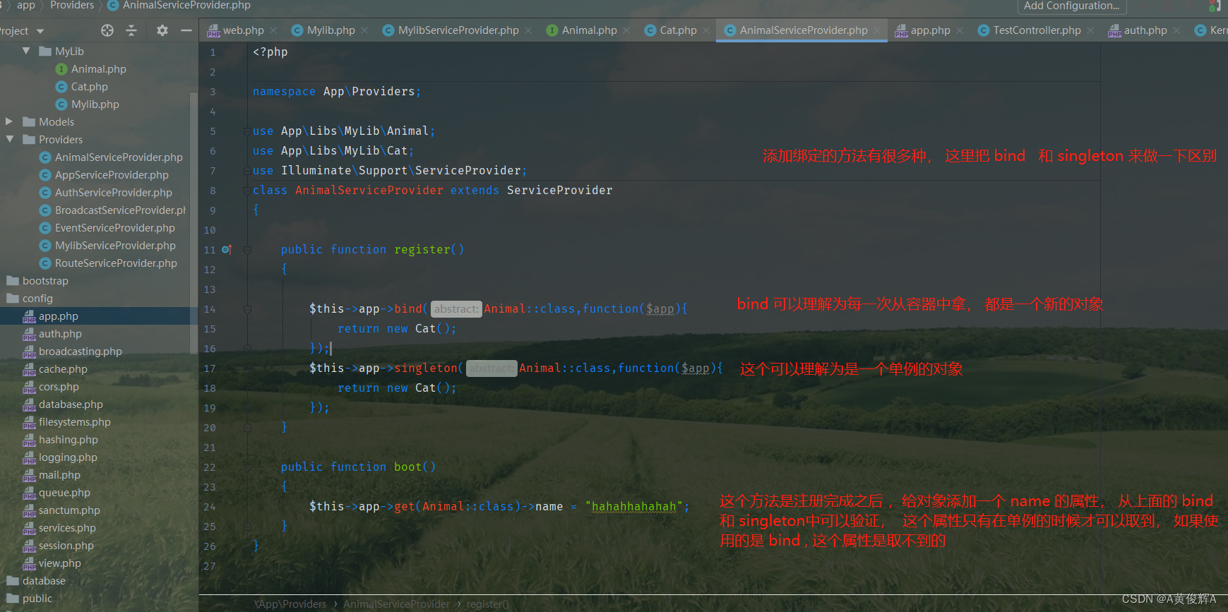This screenshot has width=1228, height=612.
Task: Select AuthServiceProvider.php in the tree
Action: click(114, 193)
